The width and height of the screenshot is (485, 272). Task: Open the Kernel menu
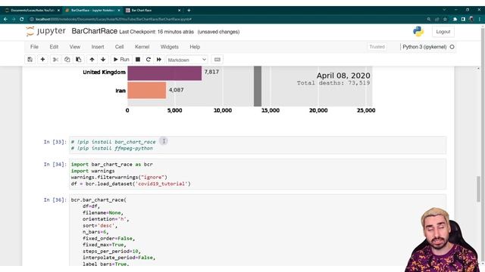click(x=142, y=47)
